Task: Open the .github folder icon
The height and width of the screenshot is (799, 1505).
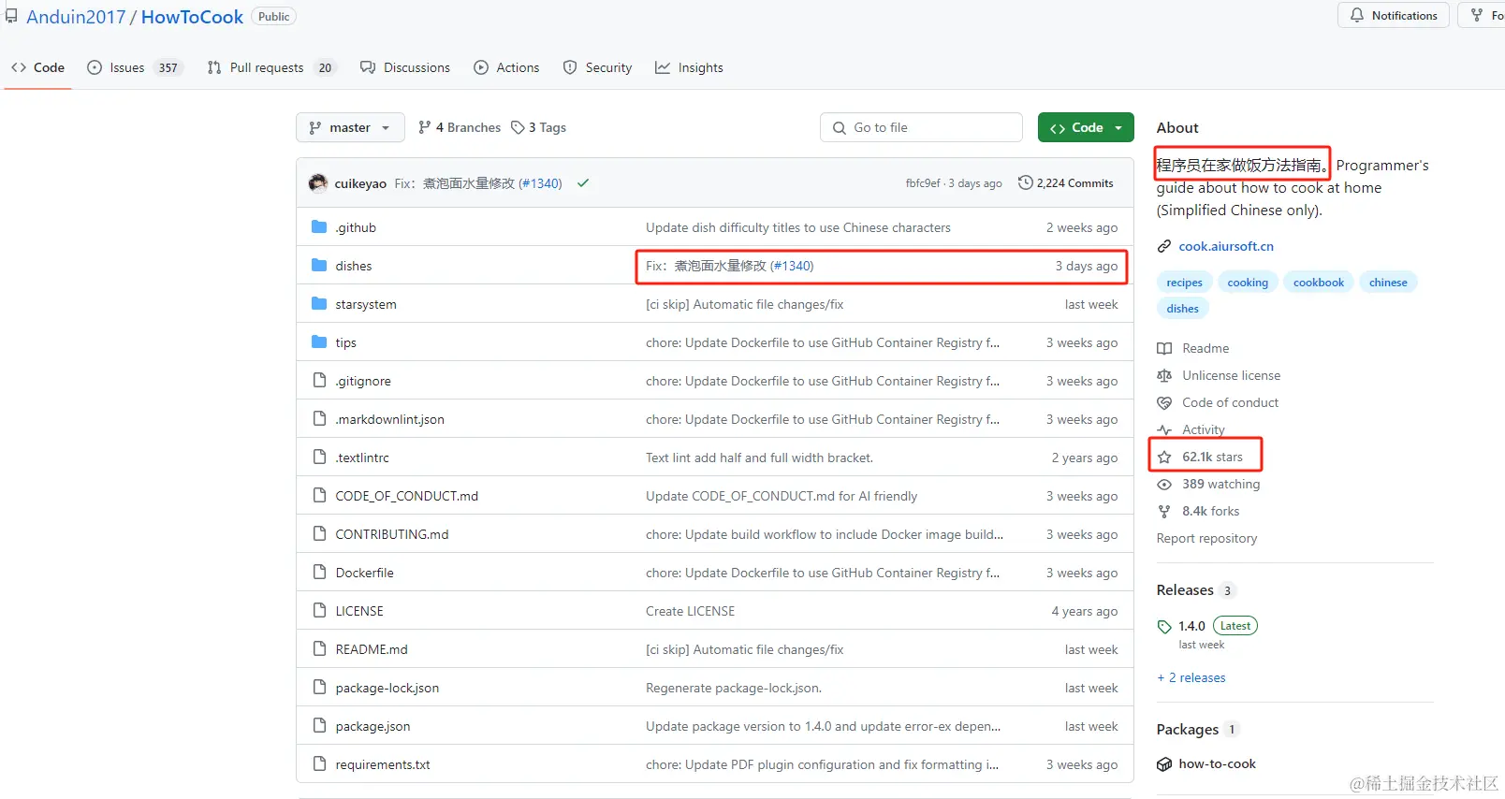Action: pos(319,226)
